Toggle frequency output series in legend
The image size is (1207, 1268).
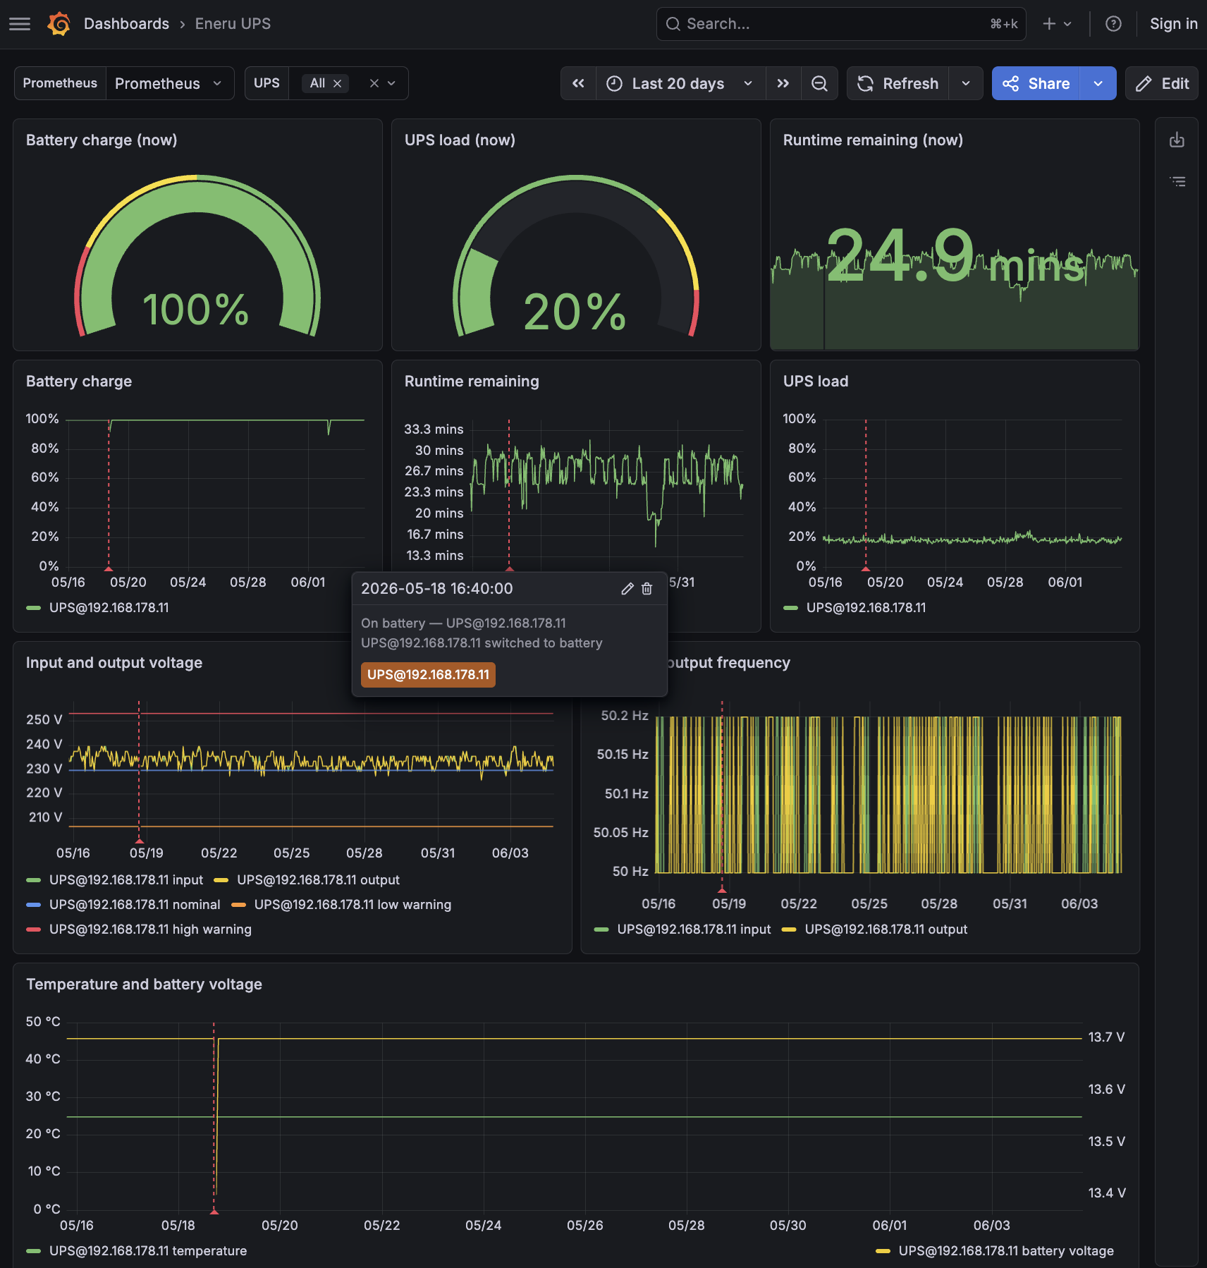point(886,929)
